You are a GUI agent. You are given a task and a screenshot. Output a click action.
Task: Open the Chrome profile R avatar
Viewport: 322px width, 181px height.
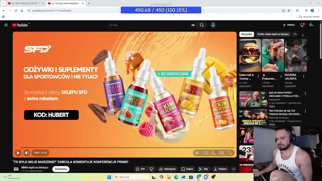[312, 11]
